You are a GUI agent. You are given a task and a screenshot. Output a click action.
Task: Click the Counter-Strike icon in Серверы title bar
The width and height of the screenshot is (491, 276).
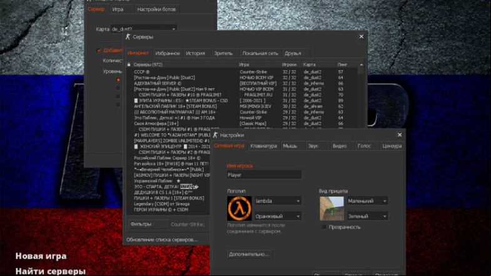pos(128,37)
